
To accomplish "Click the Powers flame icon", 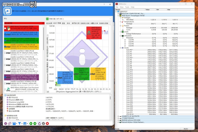I will tap(123, 26).
